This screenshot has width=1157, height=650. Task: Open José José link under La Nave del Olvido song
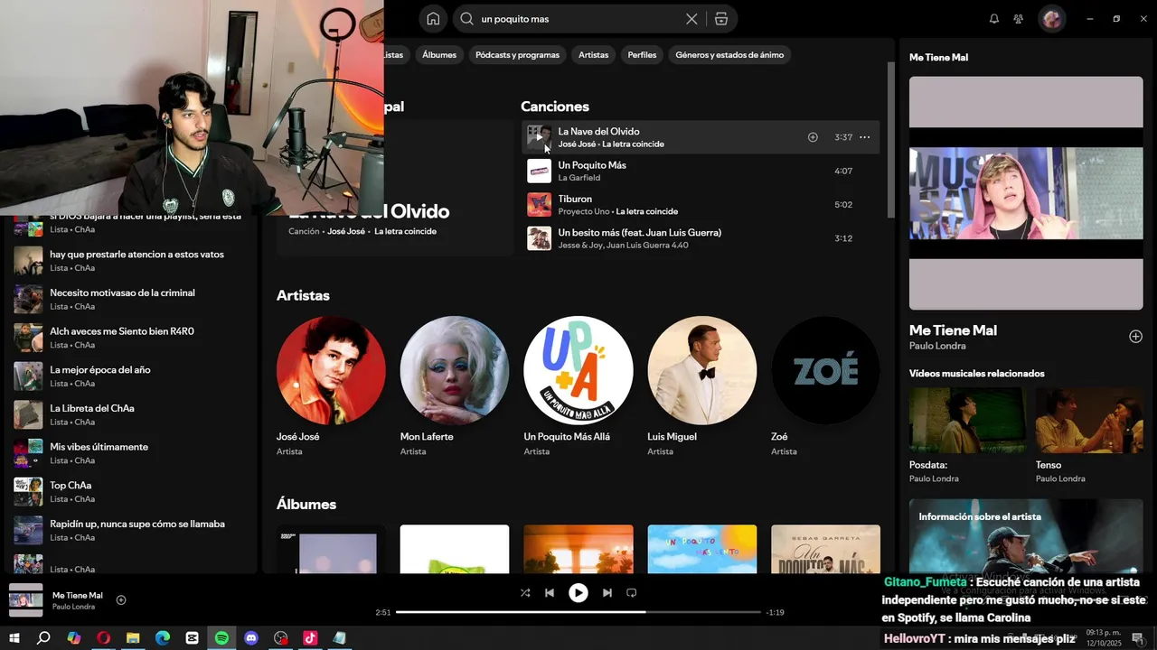pos(577,144)
